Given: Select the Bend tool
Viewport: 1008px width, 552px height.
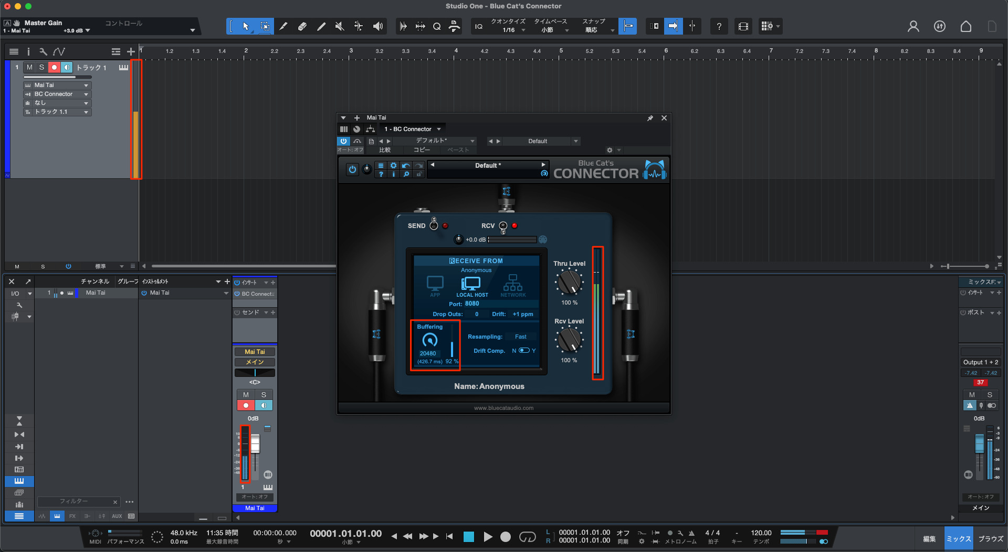Looking at the screenshot, I should click(x=359, y=26).
